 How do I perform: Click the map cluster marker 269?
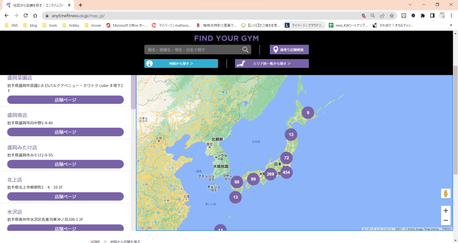click(271, 174)
